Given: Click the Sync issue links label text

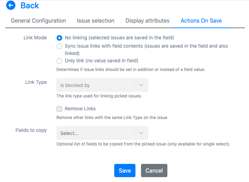Looking at the screenshot, I should pos(146,49).
